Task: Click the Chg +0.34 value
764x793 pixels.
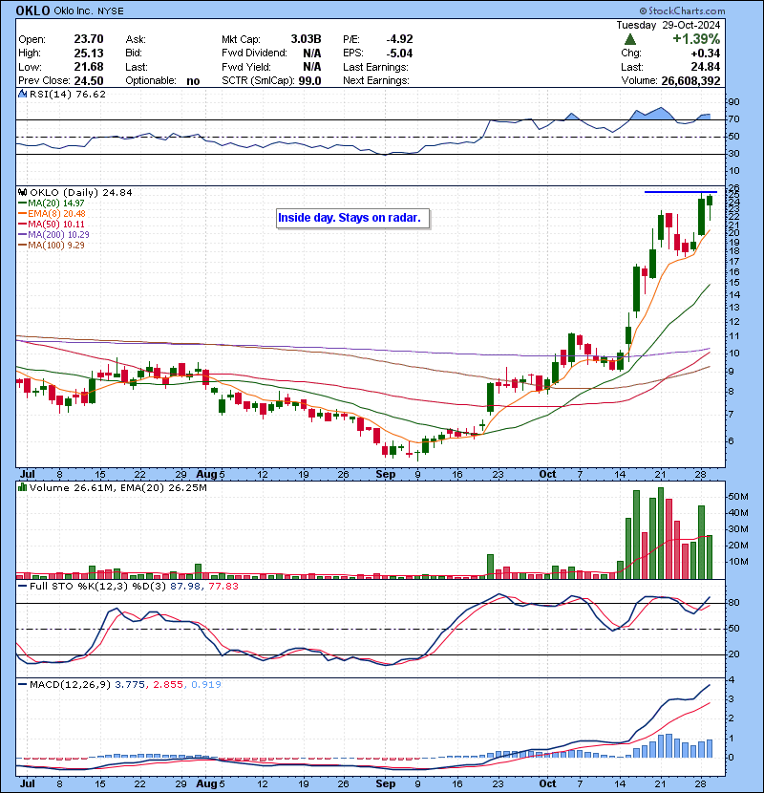Action: (x=706, y=54)
